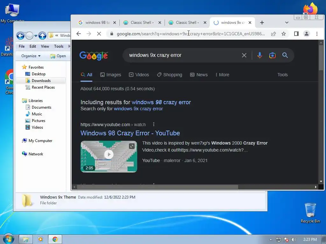Open the Images results tab
This screenshot has height=244, width=326.
pos(110,75)
